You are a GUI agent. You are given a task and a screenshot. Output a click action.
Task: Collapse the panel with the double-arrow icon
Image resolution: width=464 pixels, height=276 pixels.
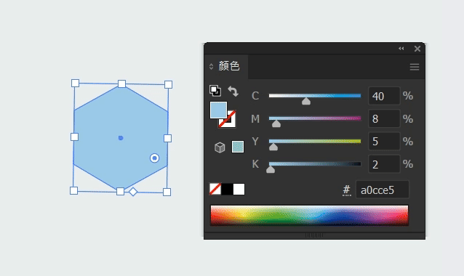point(401,49)
